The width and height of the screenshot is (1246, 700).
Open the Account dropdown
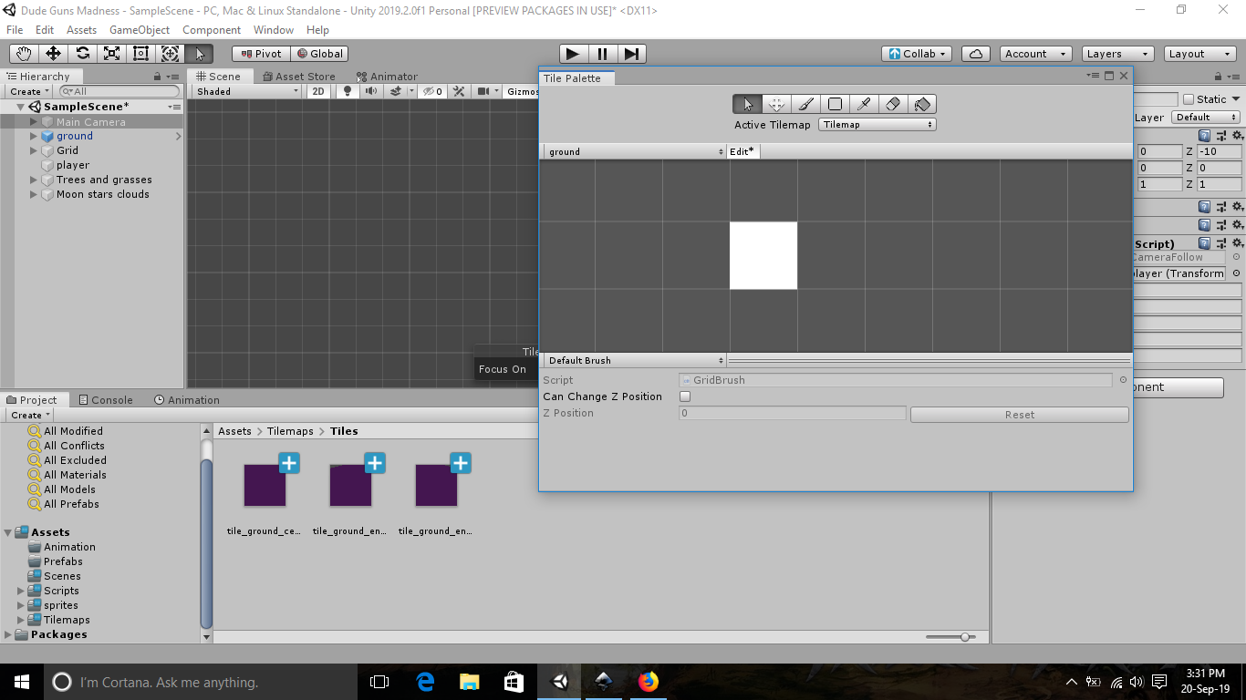[x=1036, y=54]
